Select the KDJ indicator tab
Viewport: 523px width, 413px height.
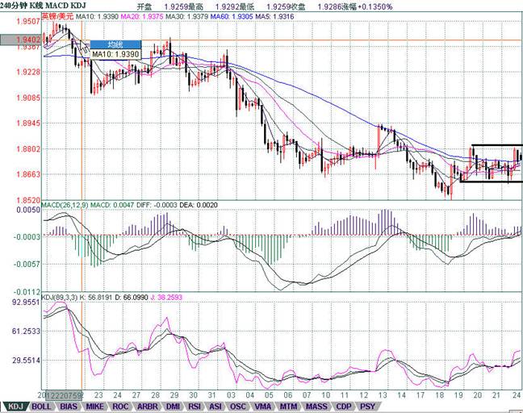[x=14, y=407]
